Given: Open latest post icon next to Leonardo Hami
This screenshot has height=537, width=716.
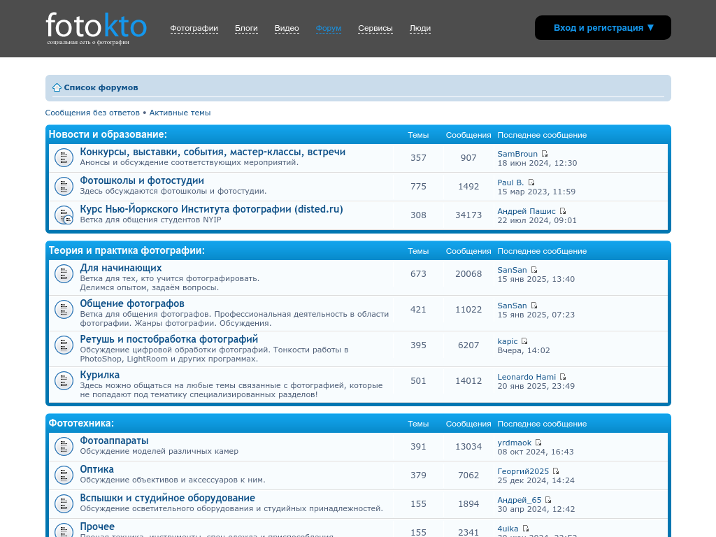Looking at the screenshot, I should 563,377.
